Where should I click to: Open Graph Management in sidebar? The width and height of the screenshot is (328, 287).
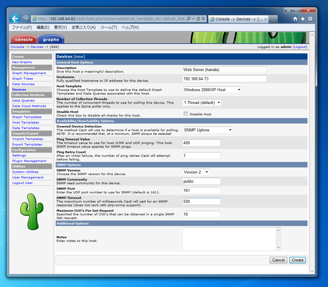[x=29, y=73]
